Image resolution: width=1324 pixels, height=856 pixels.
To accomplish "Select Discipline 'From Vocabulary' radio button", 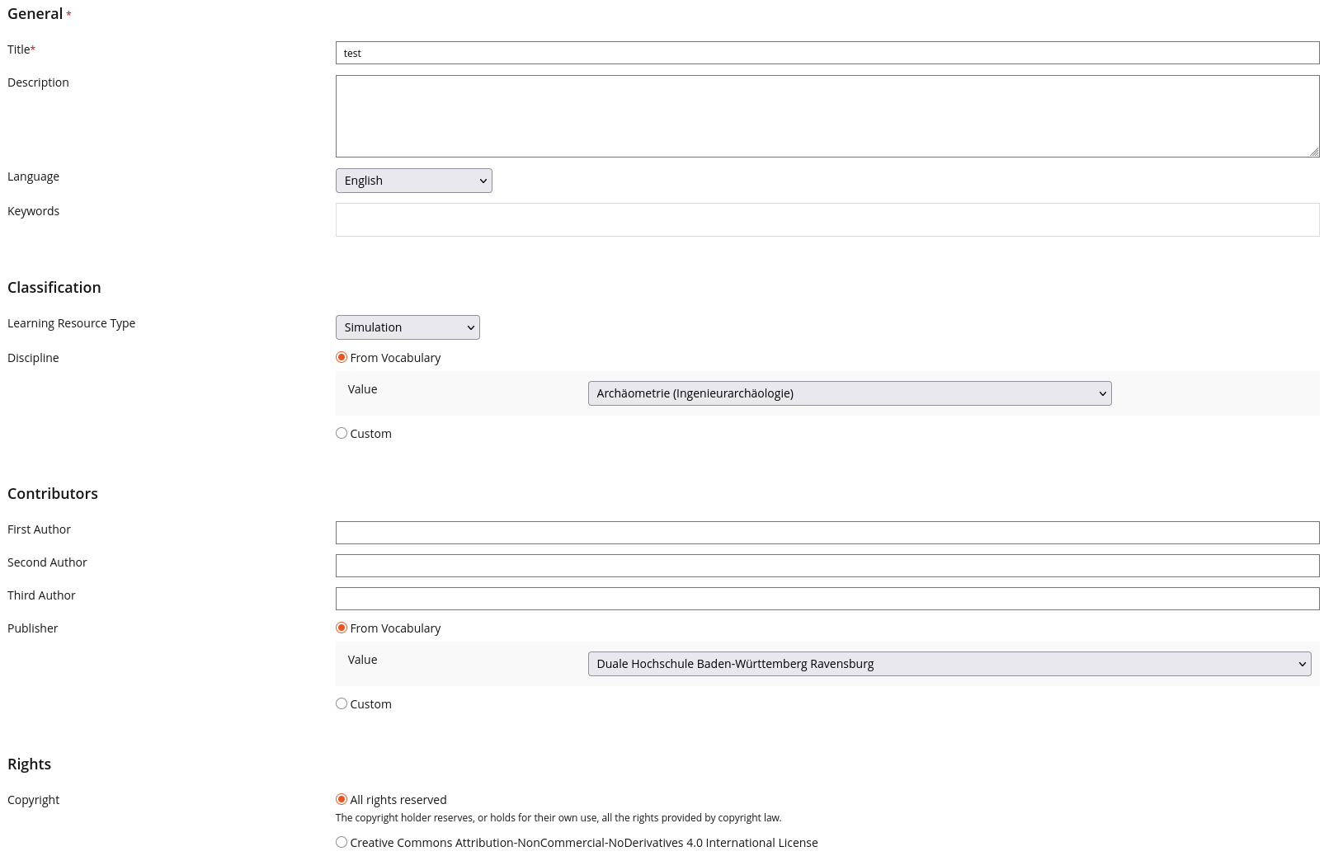I will [x=342, y=358].
